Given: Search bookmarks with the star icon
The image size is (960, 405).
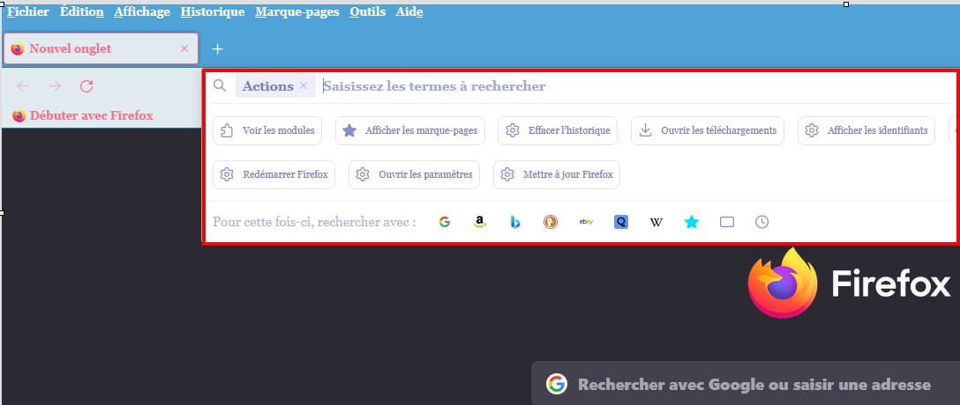Looking at the screenshot, I should [691, 223].
